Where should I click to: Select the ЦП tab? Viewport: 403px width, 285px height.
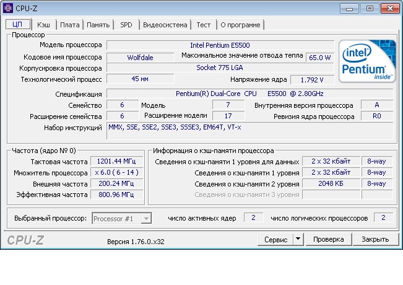(18, 24)
